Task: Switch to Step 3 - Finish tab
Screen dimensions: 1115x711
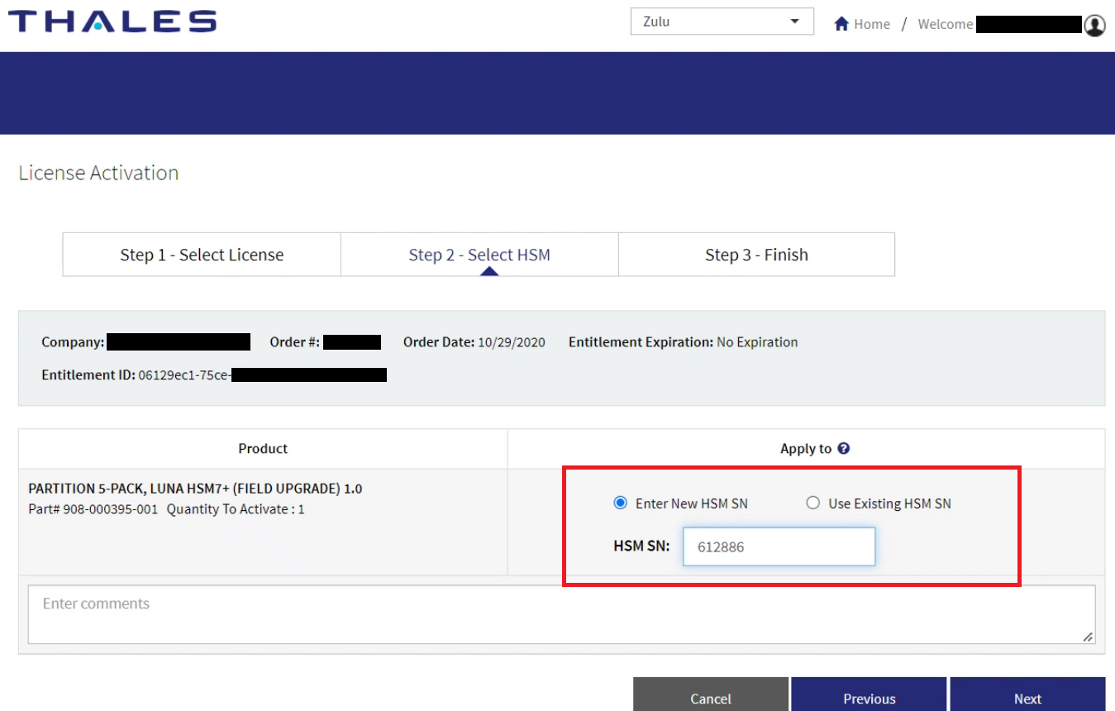Action: (x=756, y=255)
